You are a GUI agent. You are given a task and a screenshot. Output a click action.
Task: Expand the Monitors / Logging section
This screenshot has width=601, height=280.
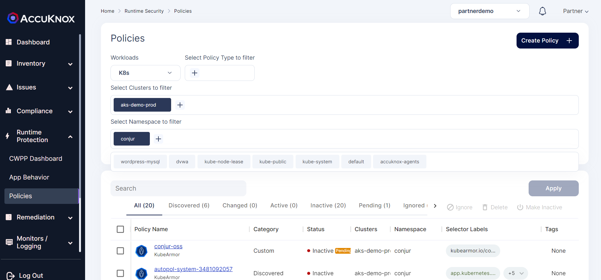coord(70,243)
